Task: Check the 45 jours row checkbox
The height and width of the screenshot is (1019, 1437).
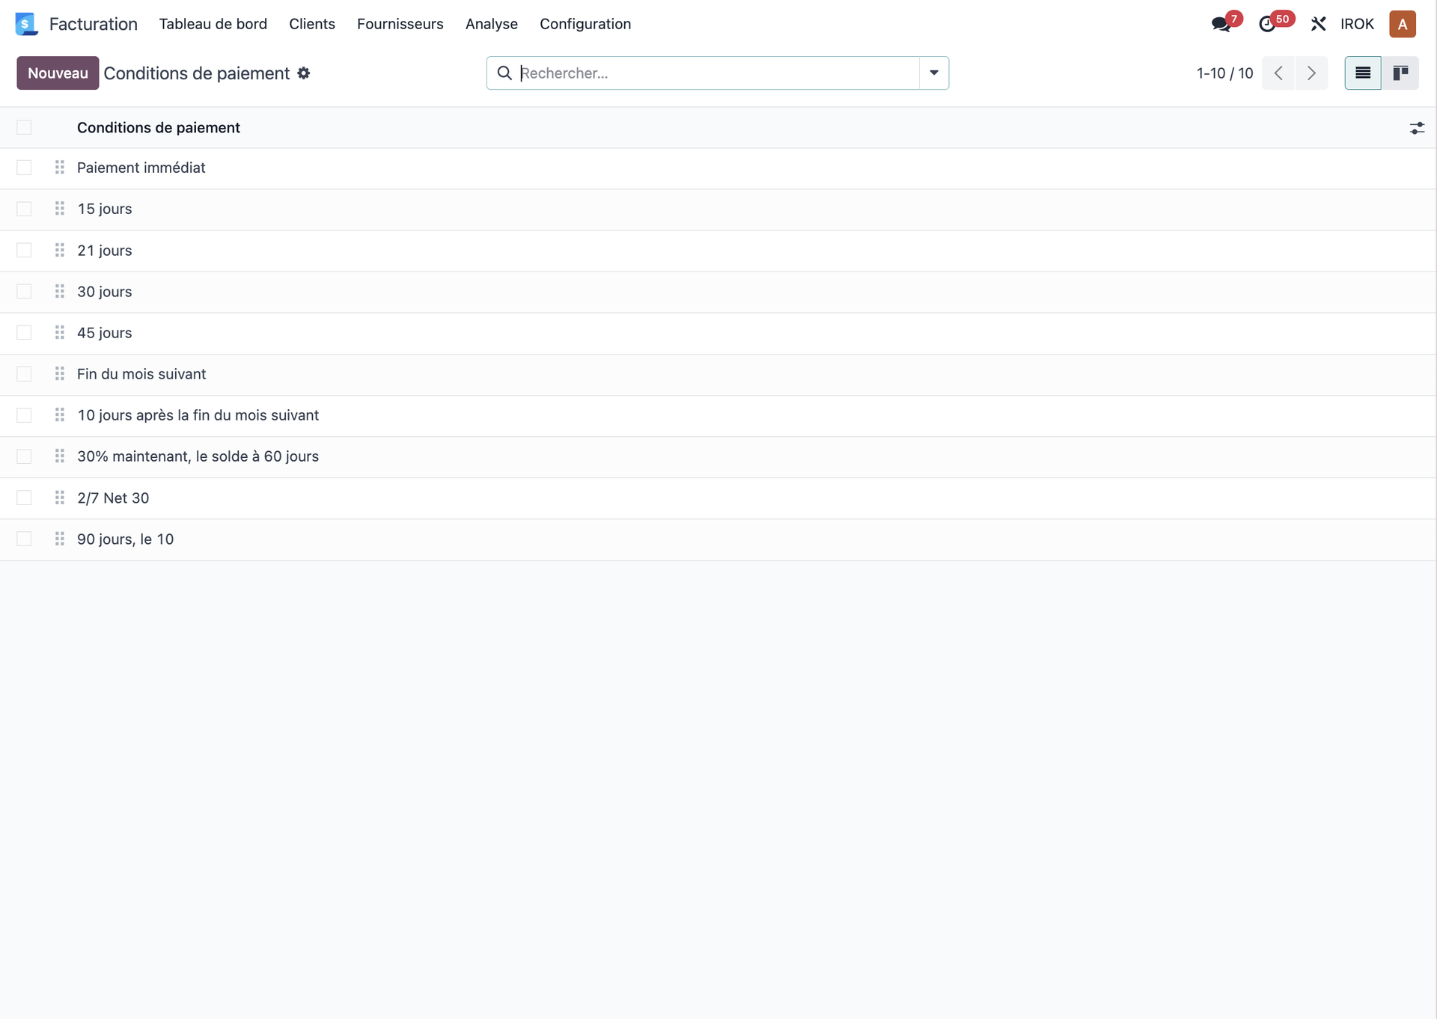Action: coord(24,332)
